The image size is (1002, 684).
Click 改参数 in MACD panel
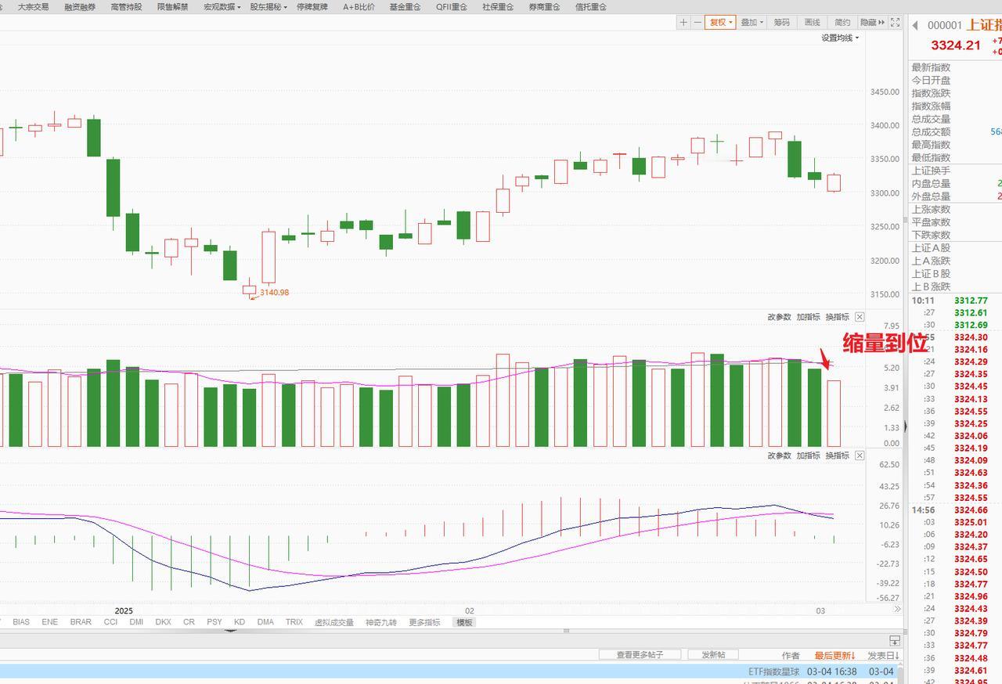pyautogui.click(x=779, y=455)
